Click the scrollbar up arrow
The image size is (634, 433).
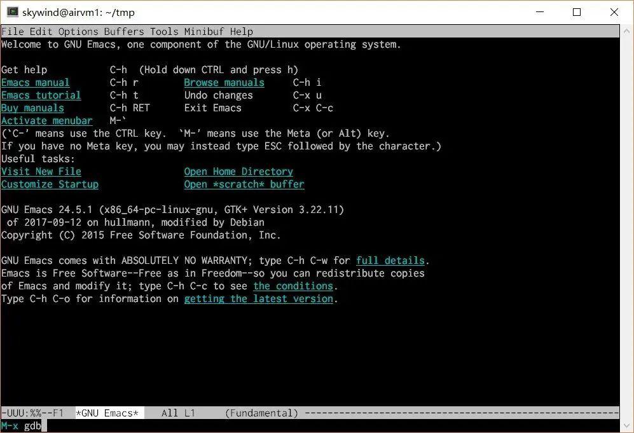(626, 31)
